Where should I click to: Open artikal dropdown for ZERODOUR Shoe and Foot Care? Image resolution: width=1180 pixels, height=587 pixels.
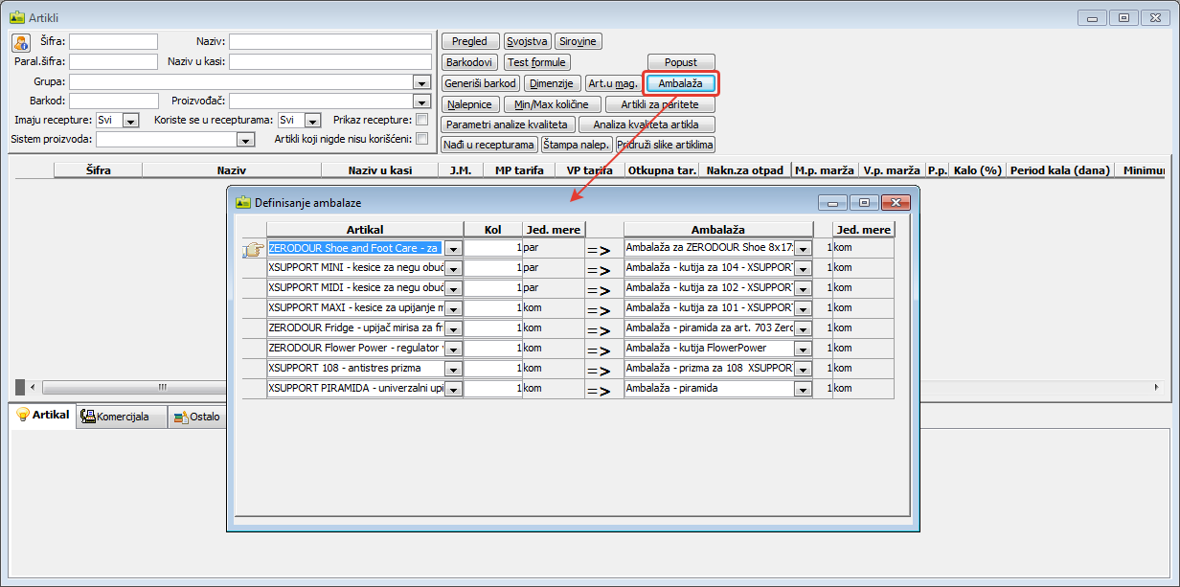tap(453, 248)
